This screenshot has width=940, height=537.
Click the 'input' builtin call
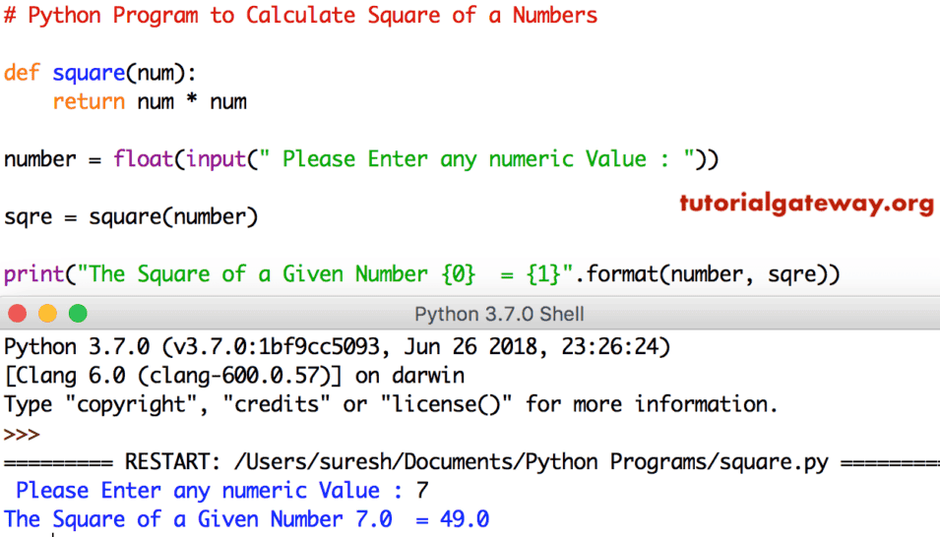tap(216, 160)
